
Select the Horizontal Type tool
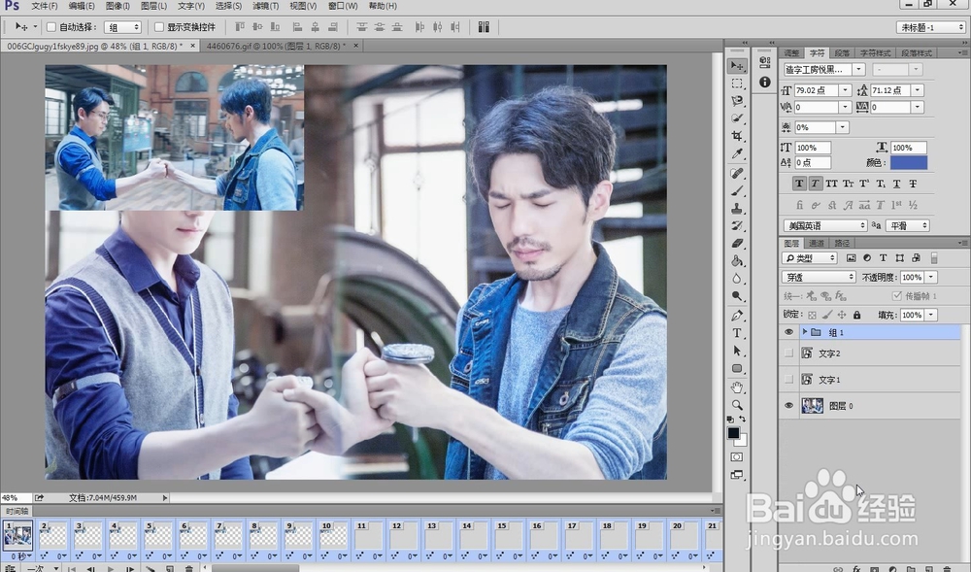(x=736, y=333)
